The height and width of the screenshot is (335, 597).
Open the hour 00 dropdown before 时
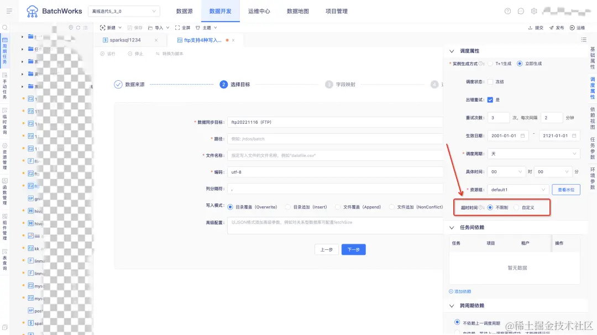(x=506, y=172)
